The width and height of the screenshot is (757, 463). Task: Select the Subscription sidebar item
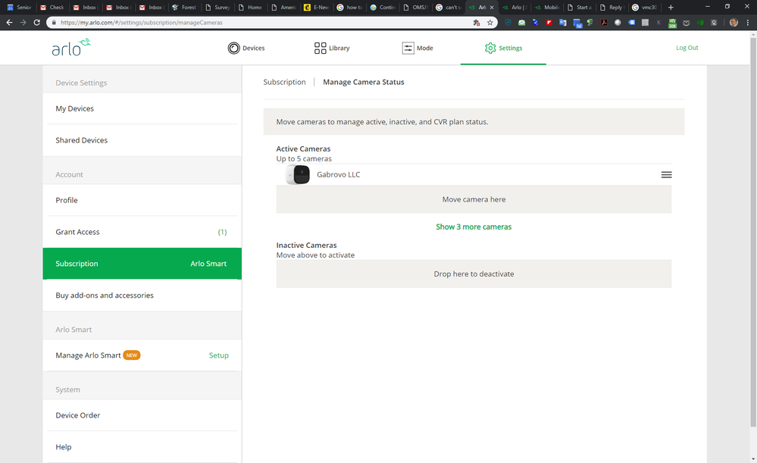point(142,264)
